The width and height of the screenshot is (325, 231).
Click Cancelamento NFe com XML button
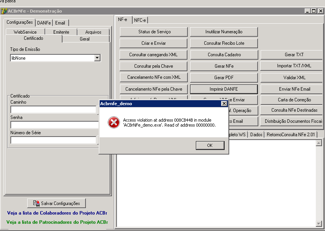click(x=154, y=77)
